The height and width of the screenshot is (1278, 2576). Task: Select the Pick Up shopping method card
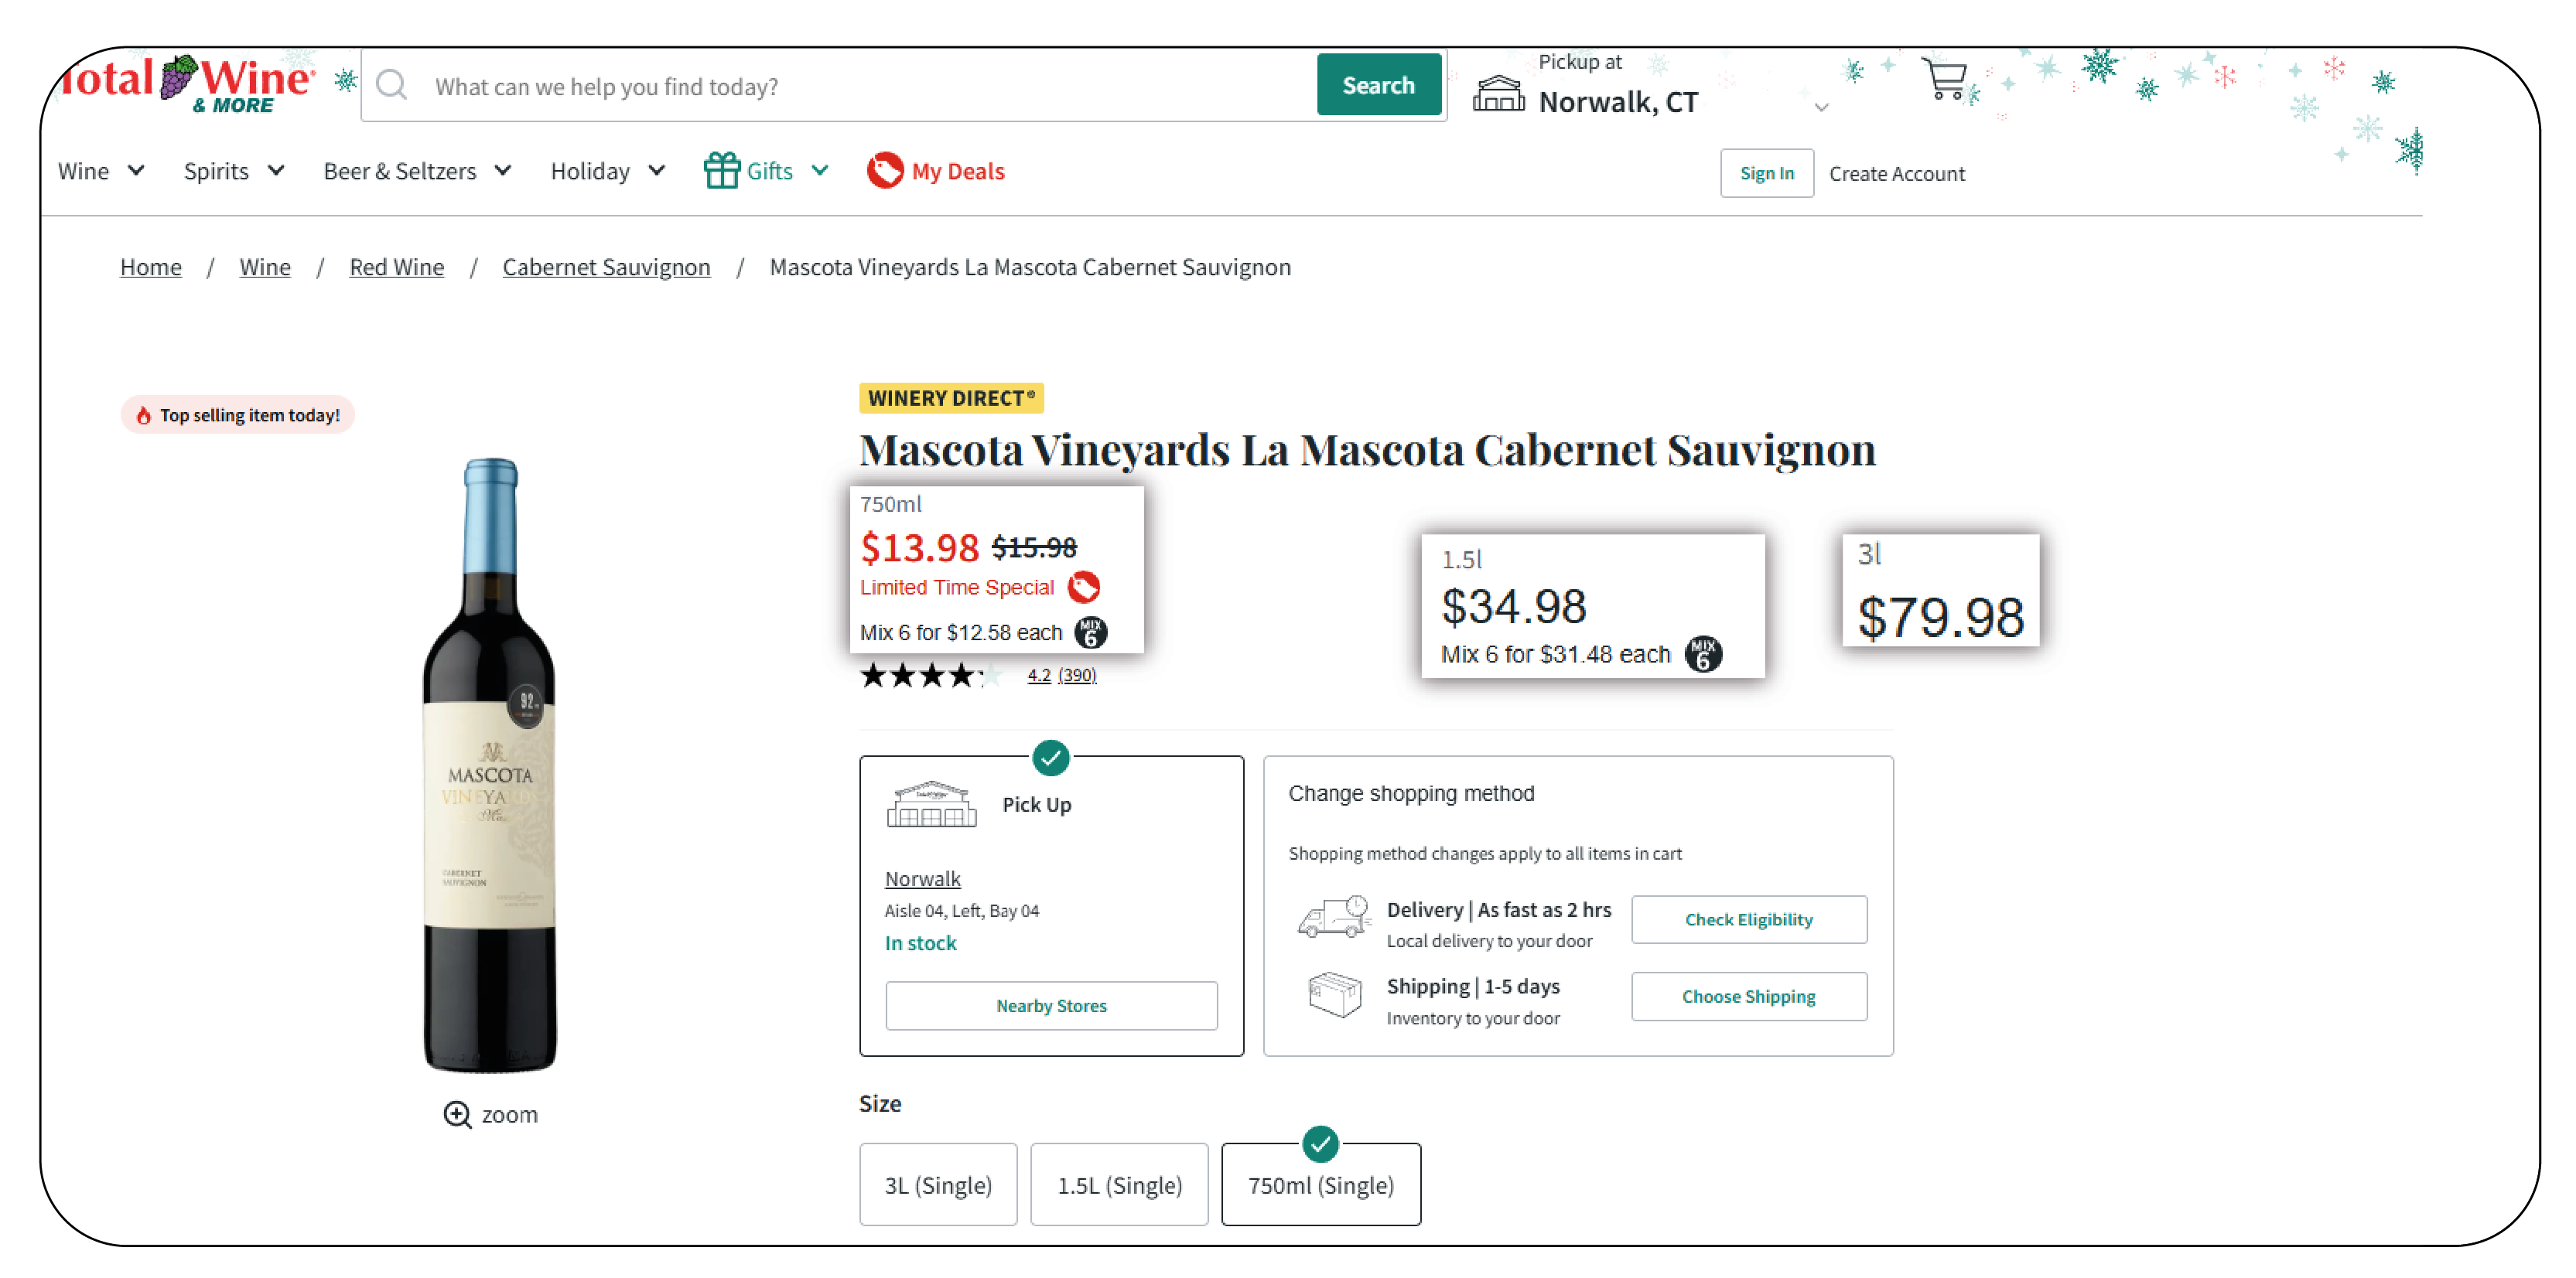pyautogui.click(x=1051, y=906)
